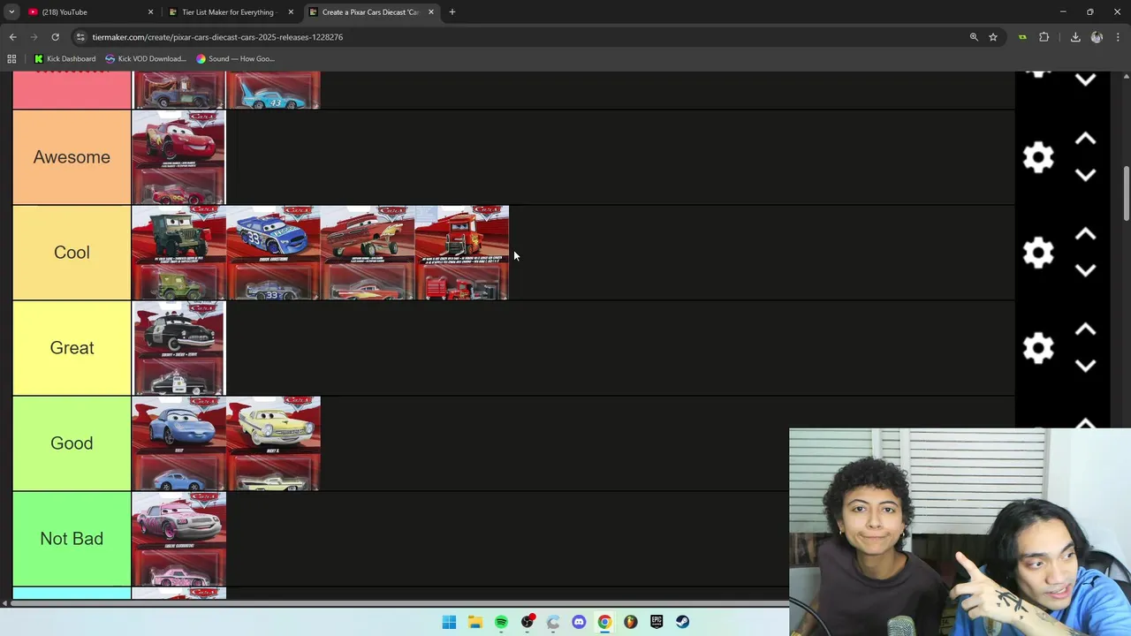This screenshot has height=636, width=1131.
Task: Go back to previous page
Action: click(x=12, y=37)
